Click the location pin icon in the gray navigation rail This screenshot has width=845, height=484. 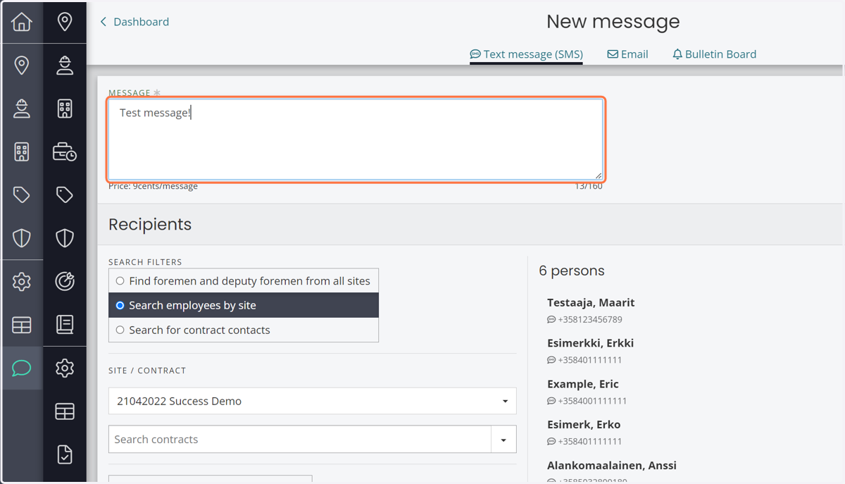click(22, 66)
